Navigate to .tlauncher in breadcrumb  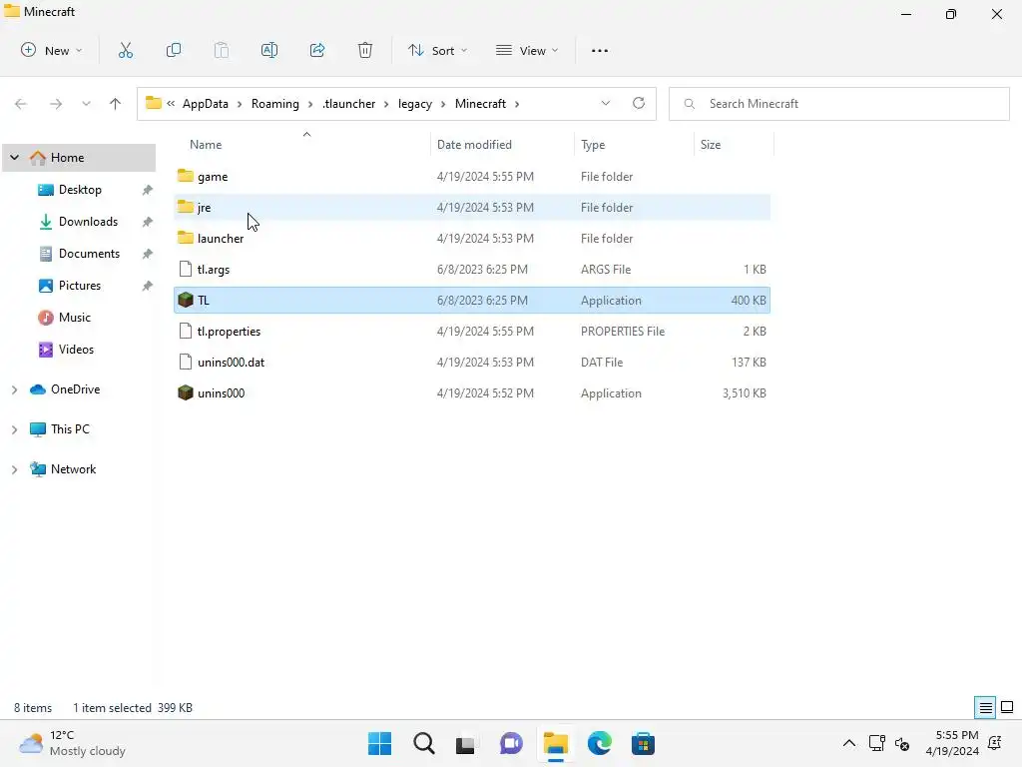pos(348,104)
